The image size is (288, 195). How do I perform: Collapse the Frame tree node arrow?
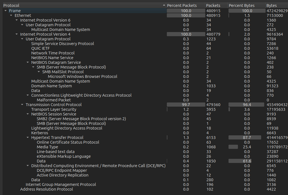6,11
